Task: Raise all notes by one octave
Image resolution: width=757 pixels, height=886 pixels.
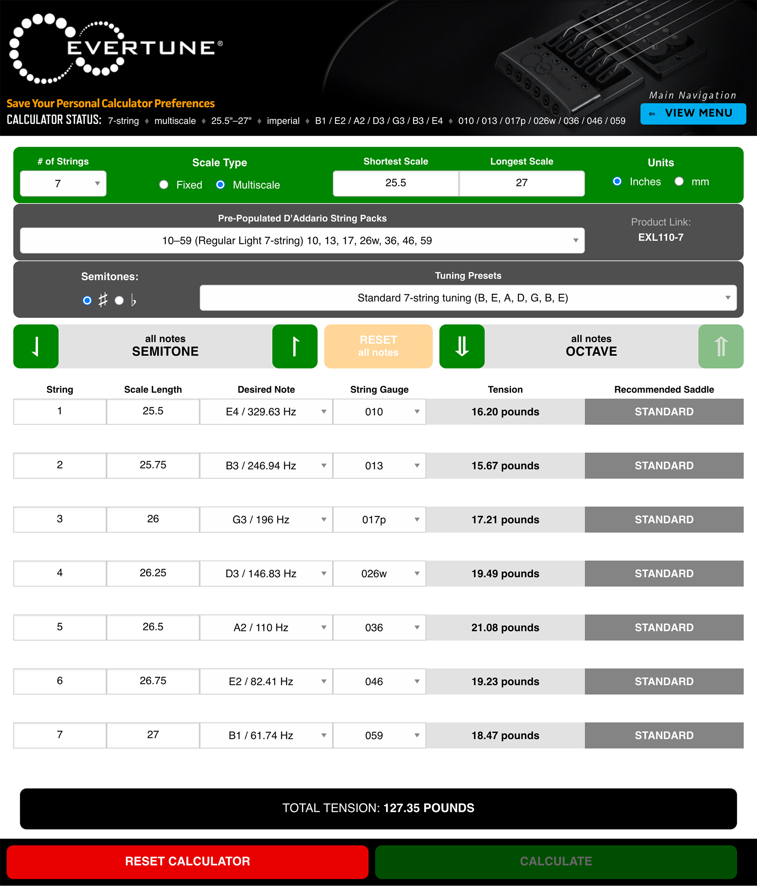Action: [x=721, y=346]
